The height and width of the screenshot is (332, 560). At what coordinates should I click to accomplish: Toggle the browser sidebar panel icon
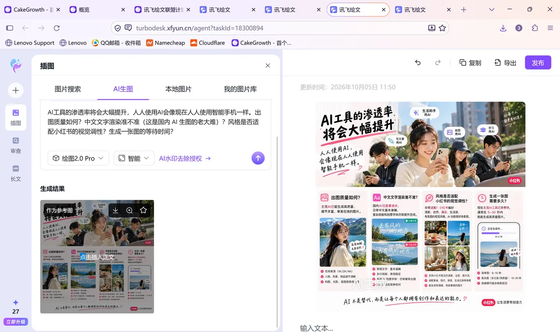(x=9, y=28)
